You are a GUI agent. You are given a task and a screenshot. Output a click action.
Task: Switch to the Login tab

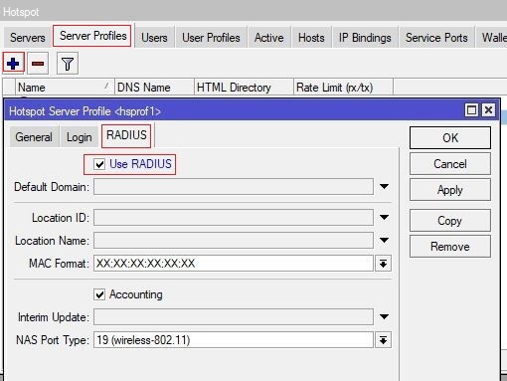pyautogui.click(x=80, y=137)
